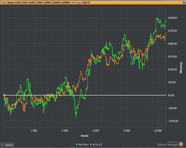The image size is (186, 148).
Task: Click the -€100,00 y-axis label
Action: click(173, 121)
